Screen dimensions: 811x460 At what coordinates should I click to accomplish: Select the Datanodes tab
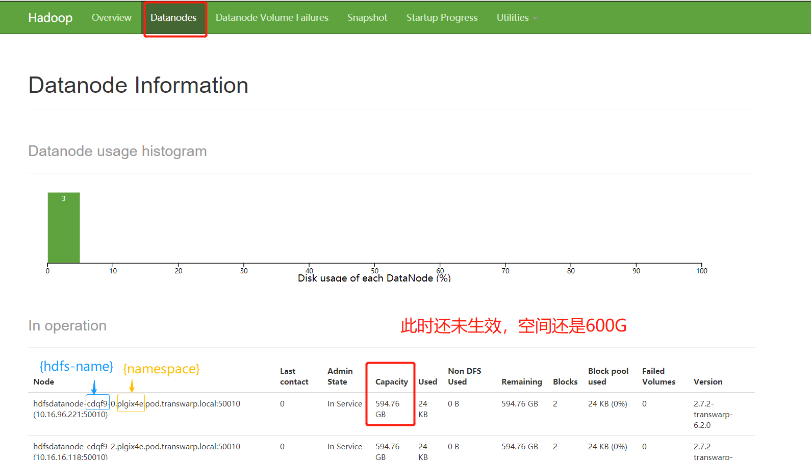173,18
